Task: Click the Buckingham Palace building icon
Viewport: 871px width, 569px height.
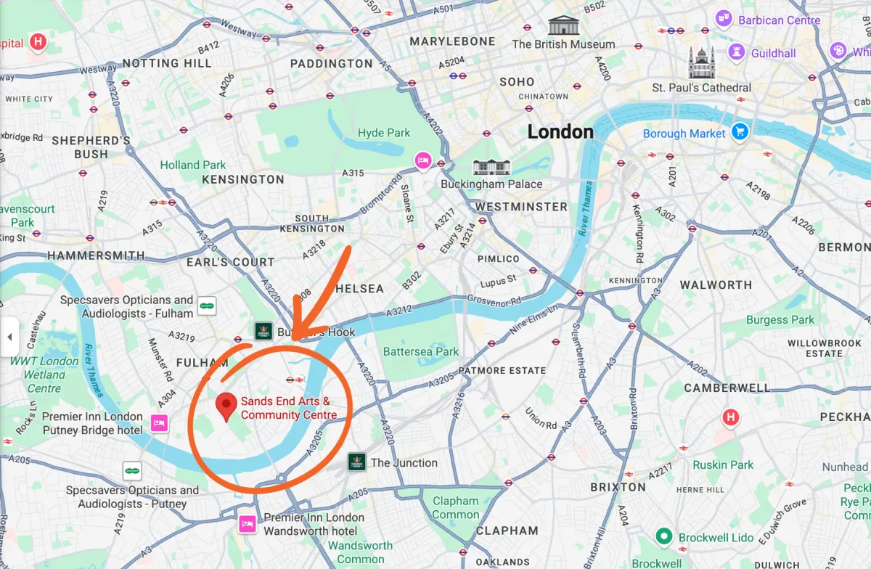Action: [491, 167]
